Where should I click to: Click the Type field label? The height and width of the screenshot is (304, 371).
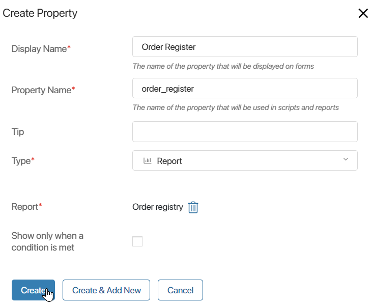coord(23,161)
